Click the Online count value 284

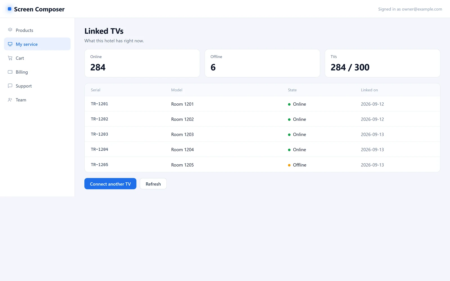tap(98, 67)
